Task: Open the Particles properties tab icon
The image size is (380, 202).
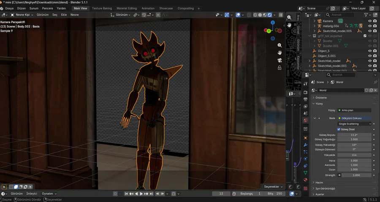Action: (x=305, y=152)
